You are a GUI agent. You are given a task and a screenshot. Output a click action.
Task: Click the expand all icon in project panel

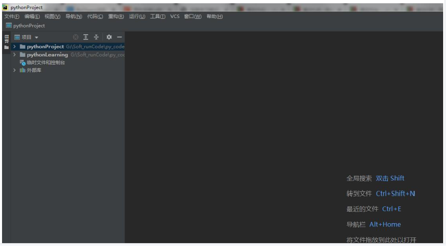point(86,37)
